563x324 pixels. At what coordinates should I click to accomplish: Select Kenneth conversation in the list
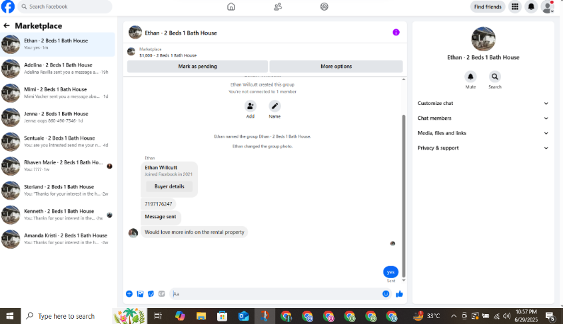(57, 215)
